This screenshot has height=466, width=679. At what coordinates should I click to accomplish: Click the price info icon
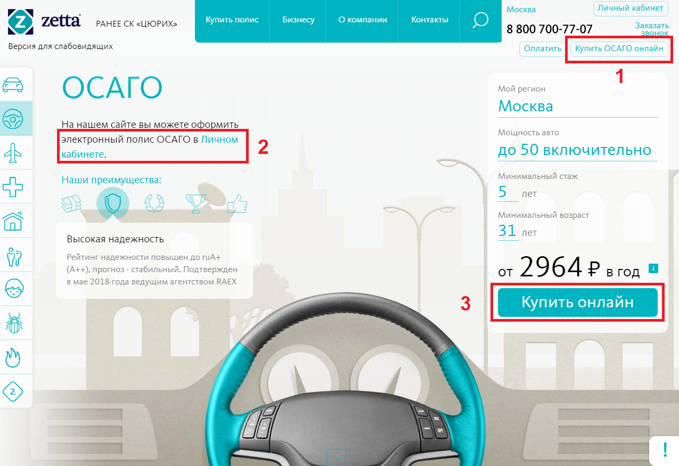pyautogui.click(x=653, y=267)
